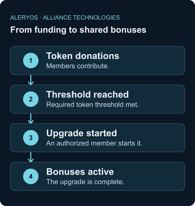
Task: Click 'Members contribute.' description text
Action: (x=77, y=66)
